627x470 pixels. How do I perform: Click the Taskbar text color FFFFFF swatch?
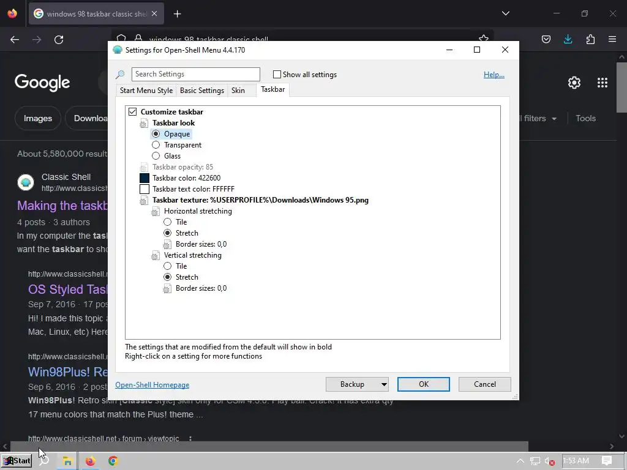145,189
